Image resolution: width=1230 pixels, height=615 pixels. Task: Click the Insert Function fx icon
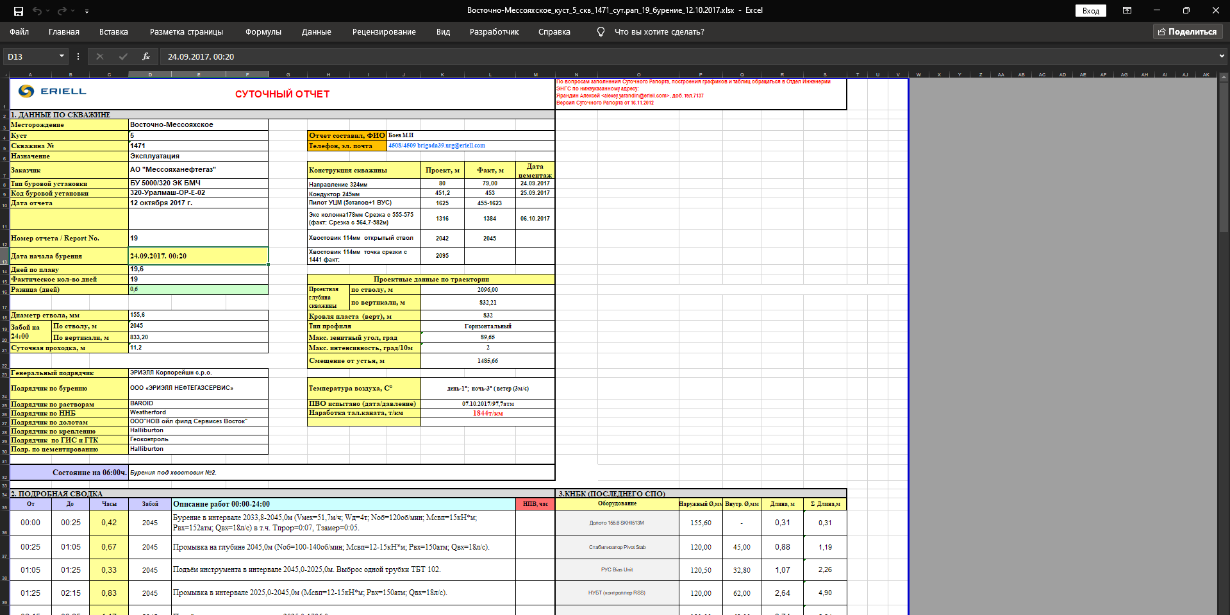[146, 56]
